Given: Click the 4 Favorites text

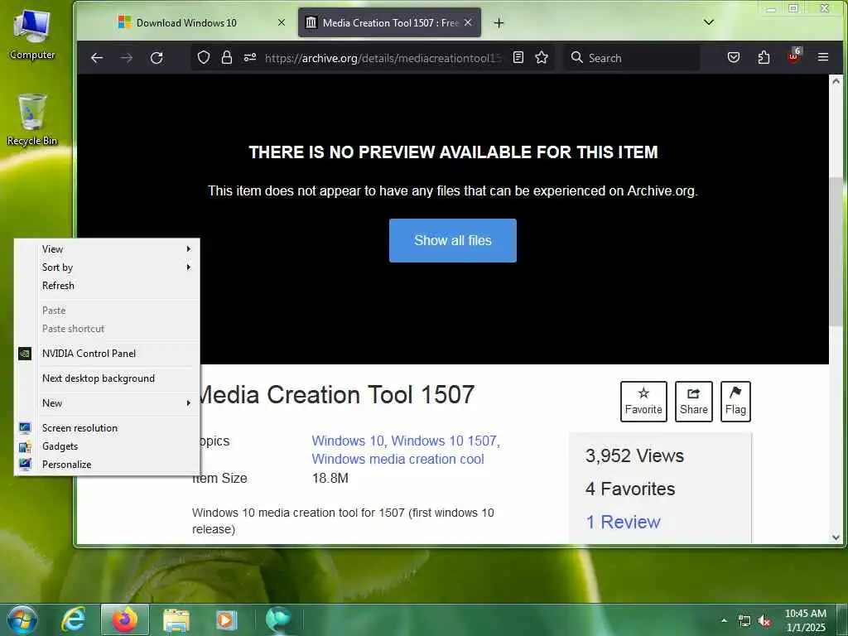Looking at the screenshot, I should click(630, 489).
